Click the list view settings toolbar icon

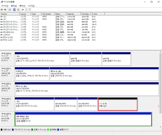click(30, 10)
